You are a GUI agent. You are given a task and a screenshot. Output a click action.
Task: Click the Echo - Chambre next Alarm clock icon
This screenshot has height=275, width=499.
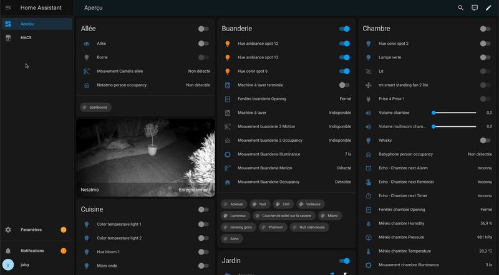tap(369, 168)
